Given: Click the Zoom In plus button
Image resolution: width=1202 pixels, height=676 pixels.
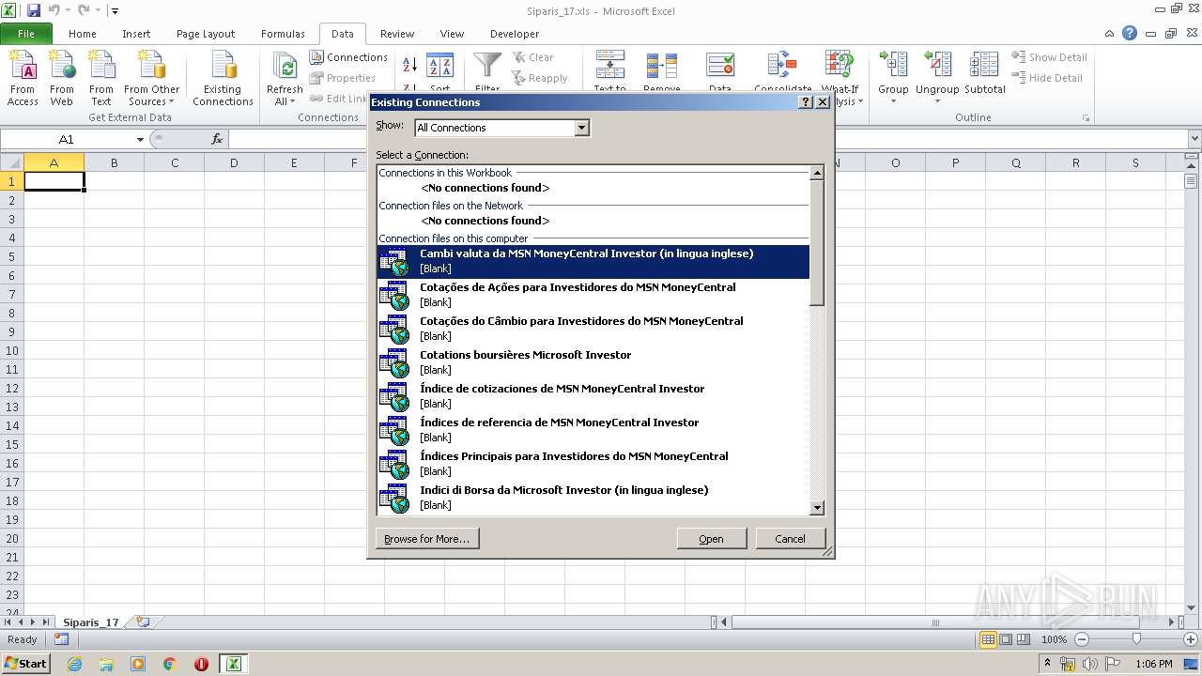Looking at the screenshot, I should pos(1191,639).
